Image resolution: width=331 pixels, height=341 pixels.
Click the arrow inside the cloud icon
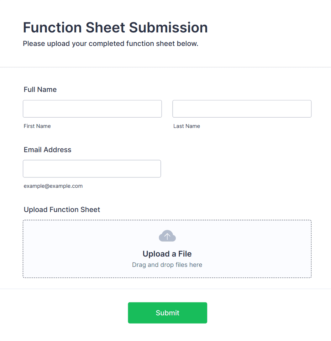tap(167, 236)
